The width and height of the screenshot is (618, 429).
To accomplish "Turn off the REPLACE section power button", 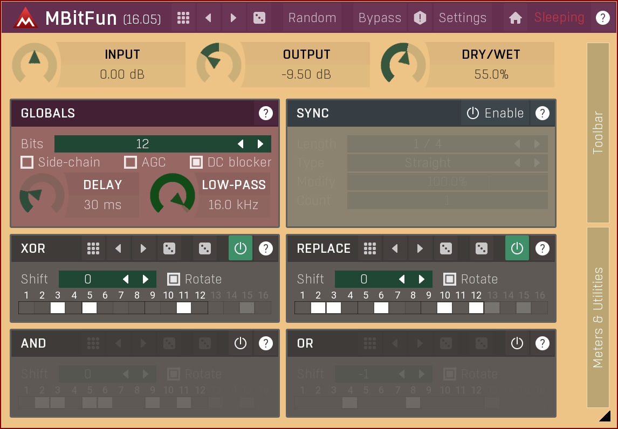I will [517, 248].
